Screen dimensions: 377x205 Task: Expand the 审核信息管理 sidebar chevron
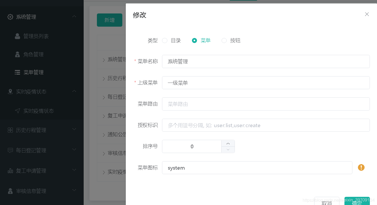[x=74, y=190]
